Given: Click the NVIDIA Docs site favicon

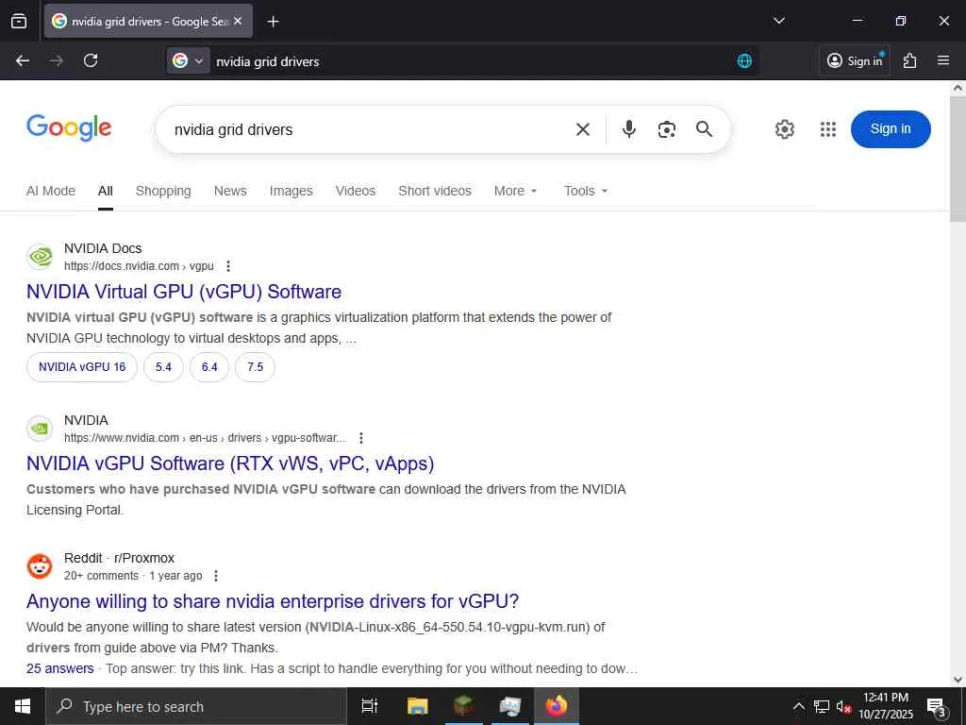Looking at the screenshot, I should 40,257.
